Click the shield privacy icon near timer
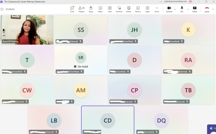The height and width of the screenshot is (134, 216). click(x=2, y=9)
